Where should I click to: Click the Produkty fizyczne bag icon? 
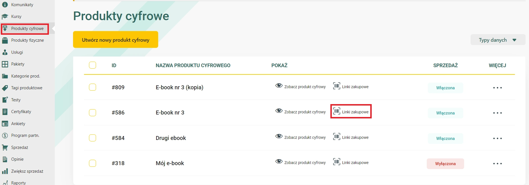5,40
